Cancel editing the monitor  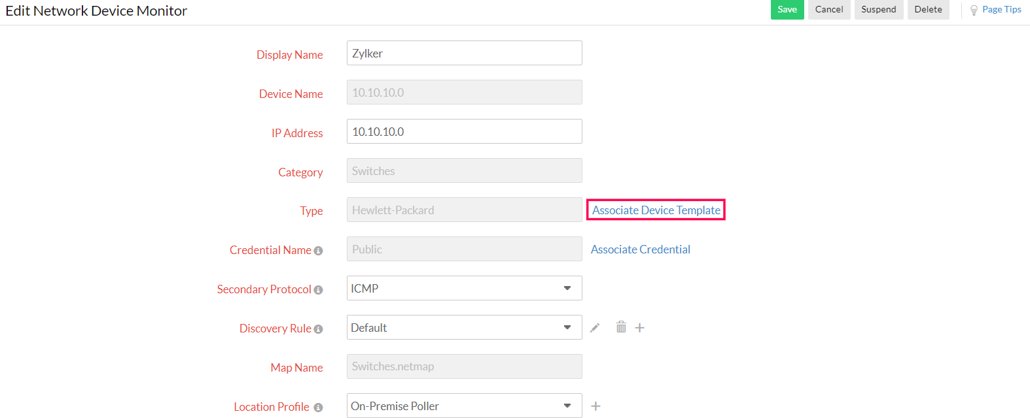829,10
